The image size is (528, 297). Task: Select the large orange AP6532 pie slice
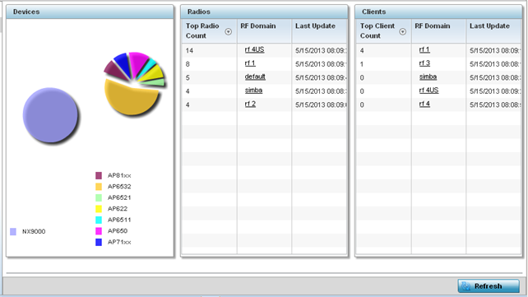coord(130,98)
